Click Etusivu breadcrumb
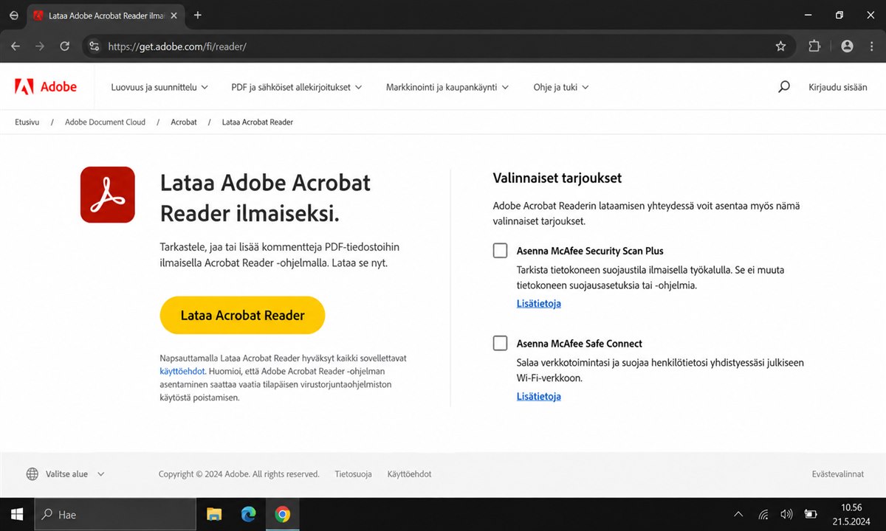886x531 pixels. click(27, 122)
